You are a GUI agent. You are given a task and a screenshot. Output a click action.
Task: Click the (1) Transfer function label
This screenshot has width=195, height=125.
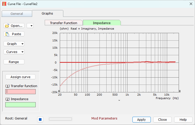tap(21, 86)
